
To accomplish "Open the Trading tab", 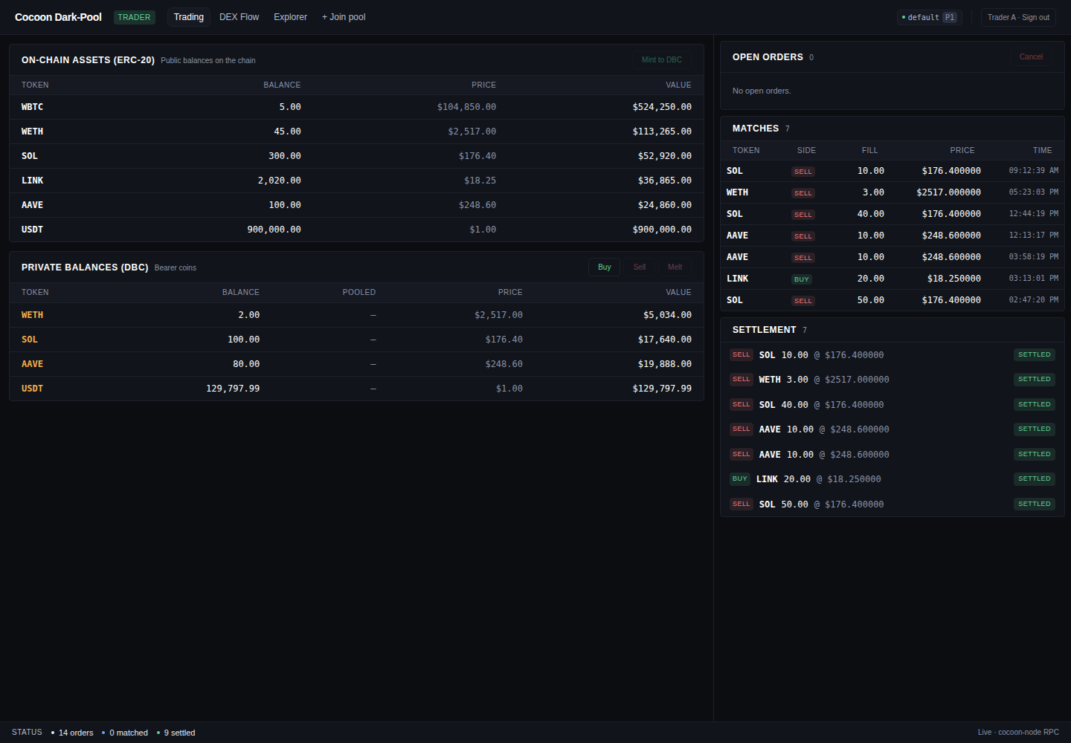I will [x=189, y=17].
